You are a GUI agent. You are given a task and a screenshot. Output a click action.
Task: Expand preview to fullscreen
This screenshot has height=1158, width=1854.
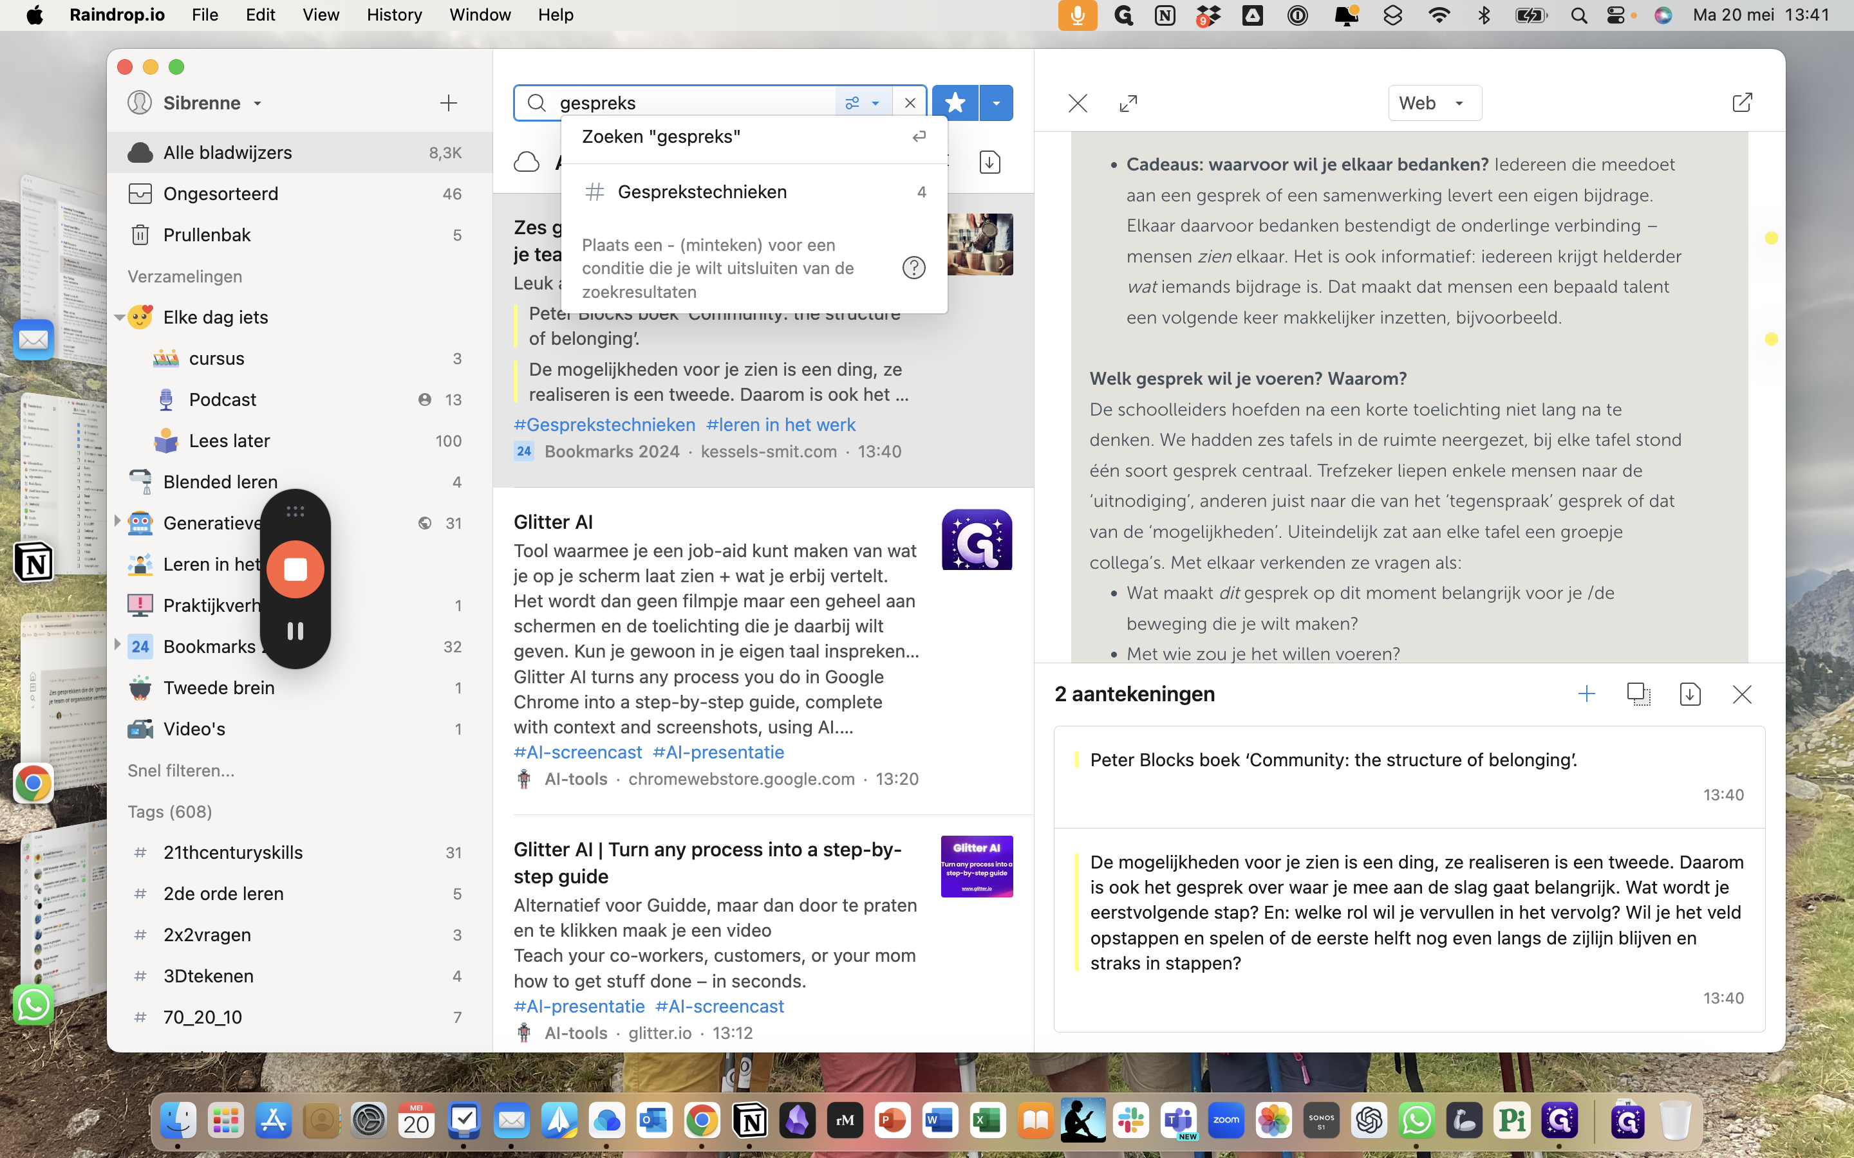coord(1128,103)
